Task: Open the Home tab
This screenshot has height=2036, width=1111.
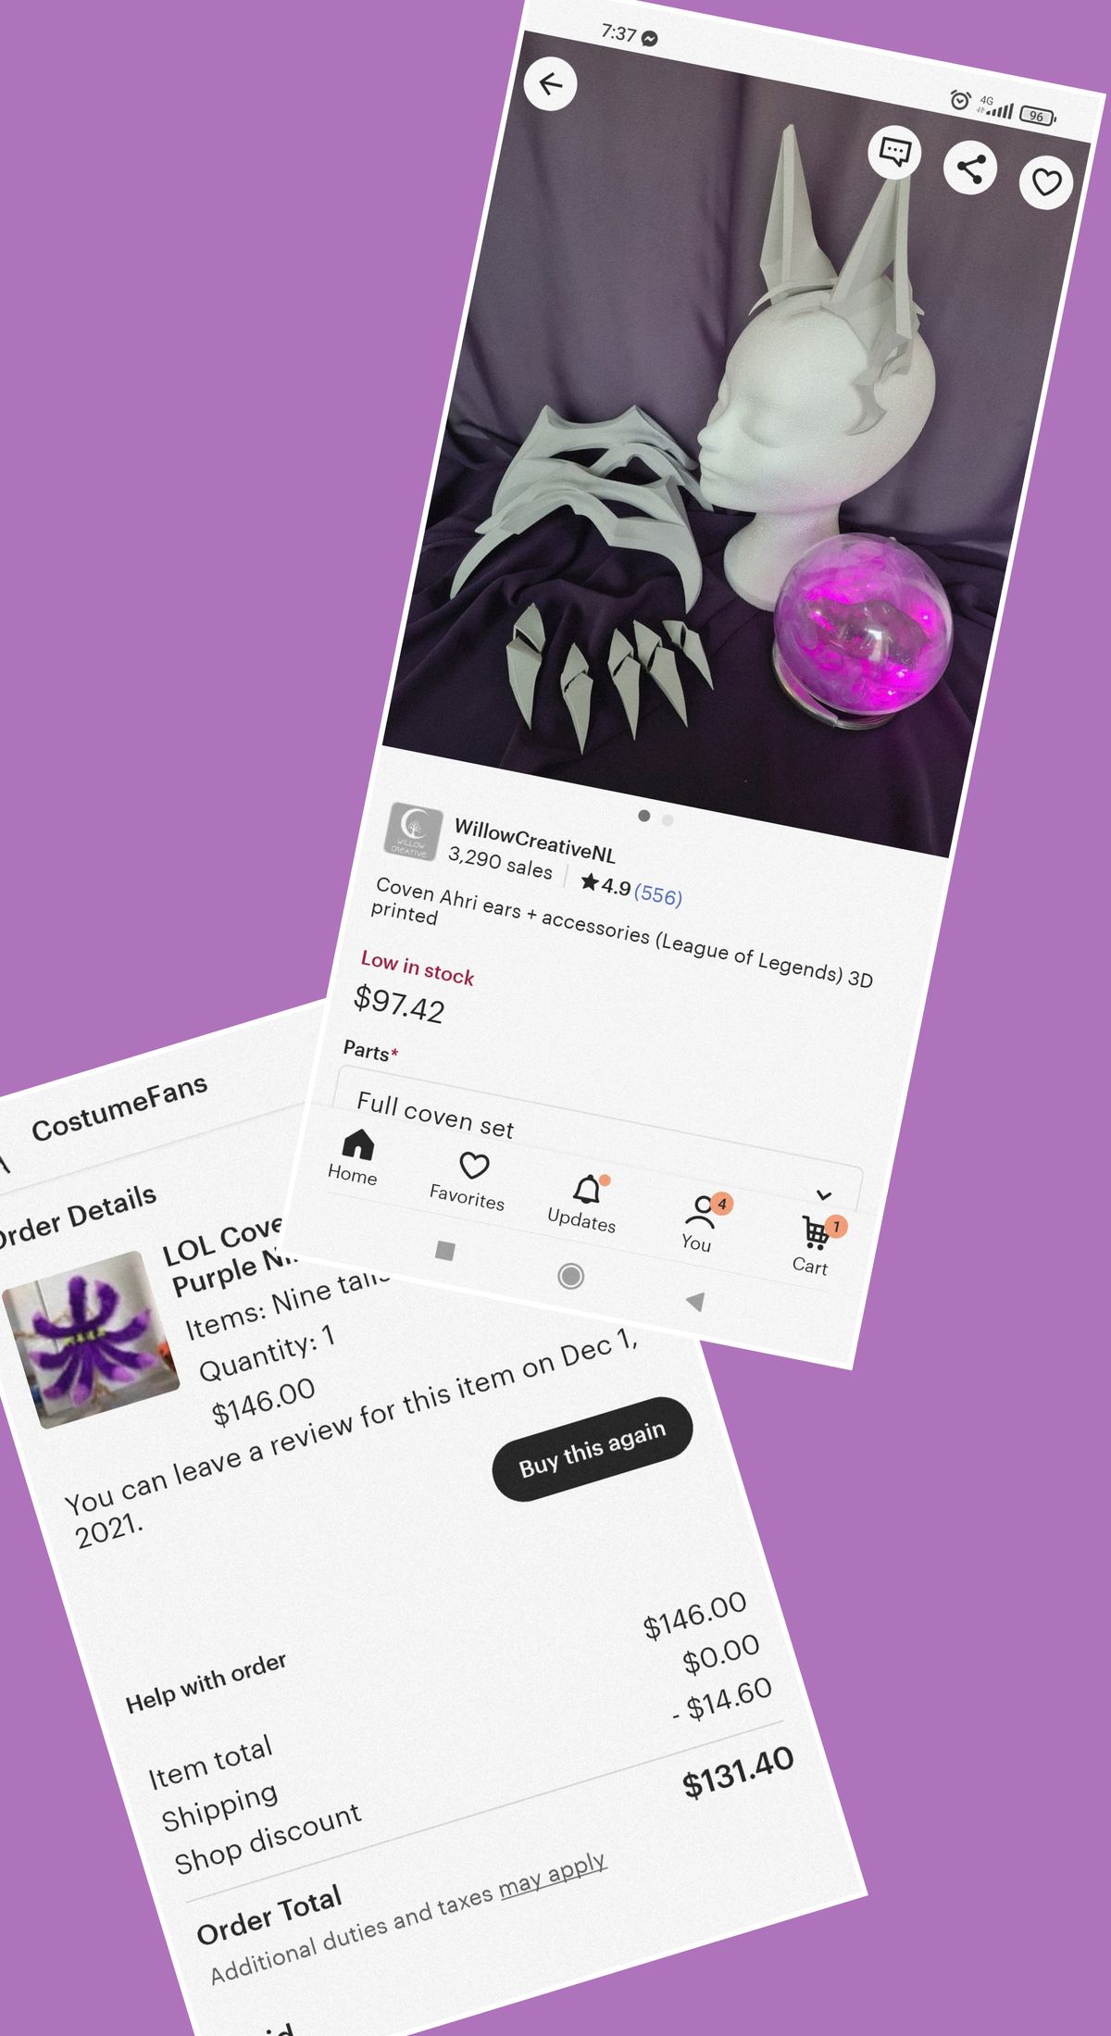Action: pos(354,1157)
